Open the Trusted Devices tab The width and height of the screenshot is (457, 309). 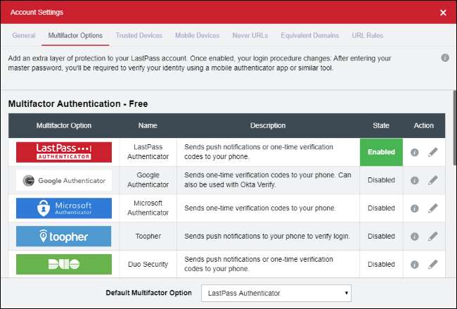pyautogui.click(x=139, y=35)
